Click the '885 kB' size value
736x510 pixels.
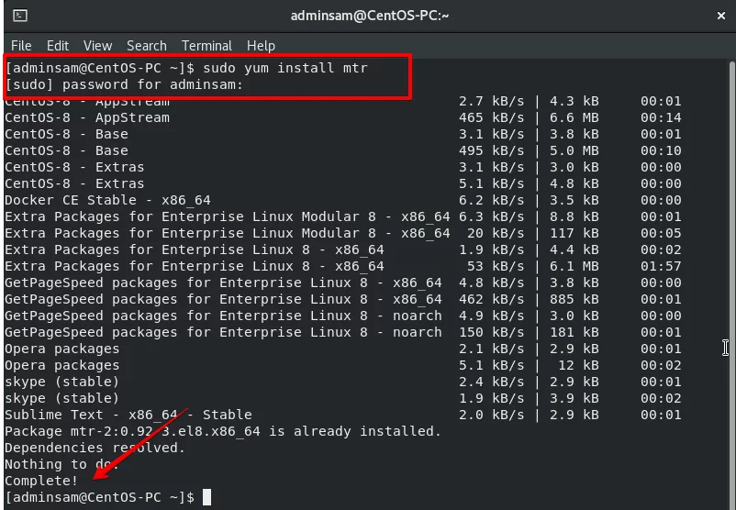[x=574, y=299]
